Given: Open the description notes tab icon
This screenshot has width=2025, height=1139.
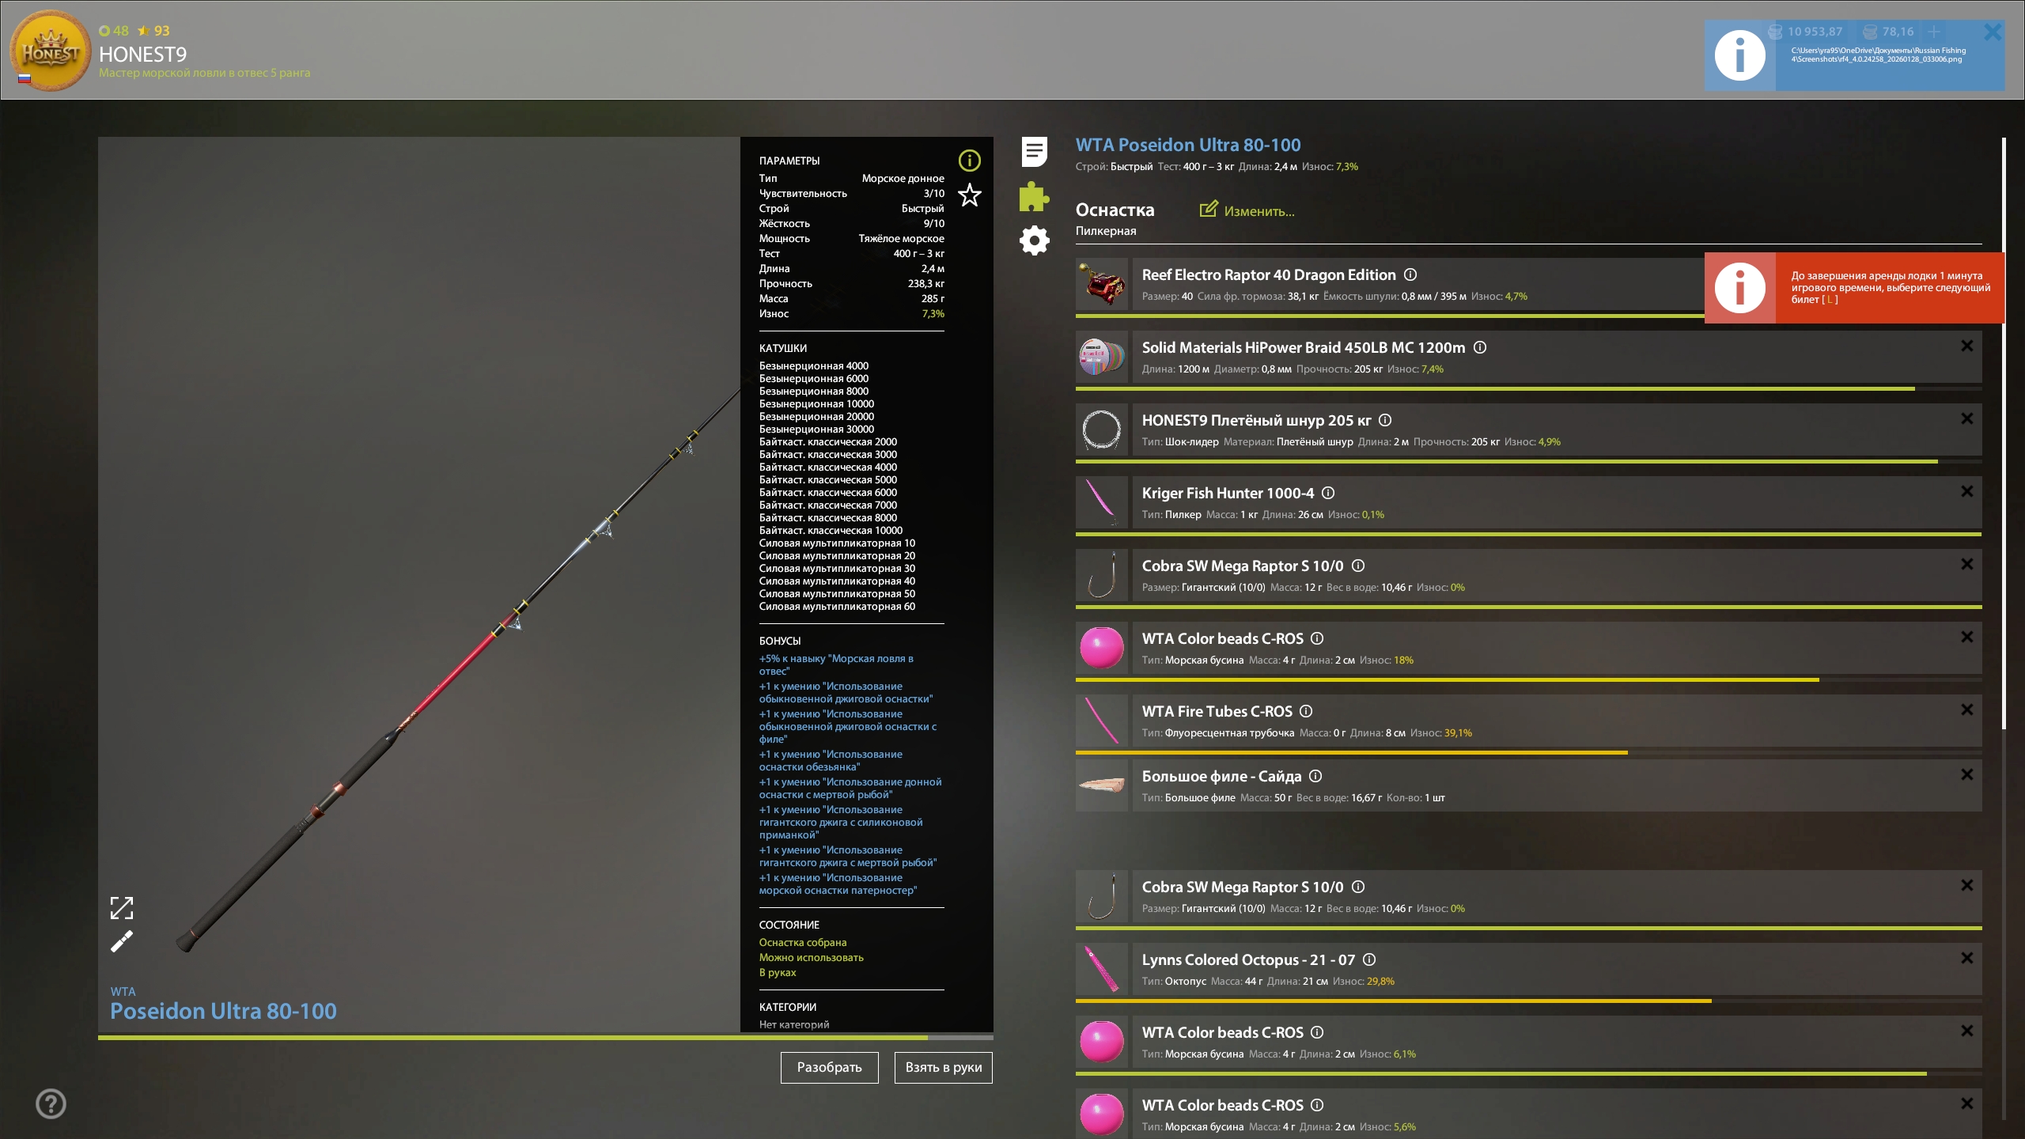Looking at the screenshot, I should tap(1034, 151).
